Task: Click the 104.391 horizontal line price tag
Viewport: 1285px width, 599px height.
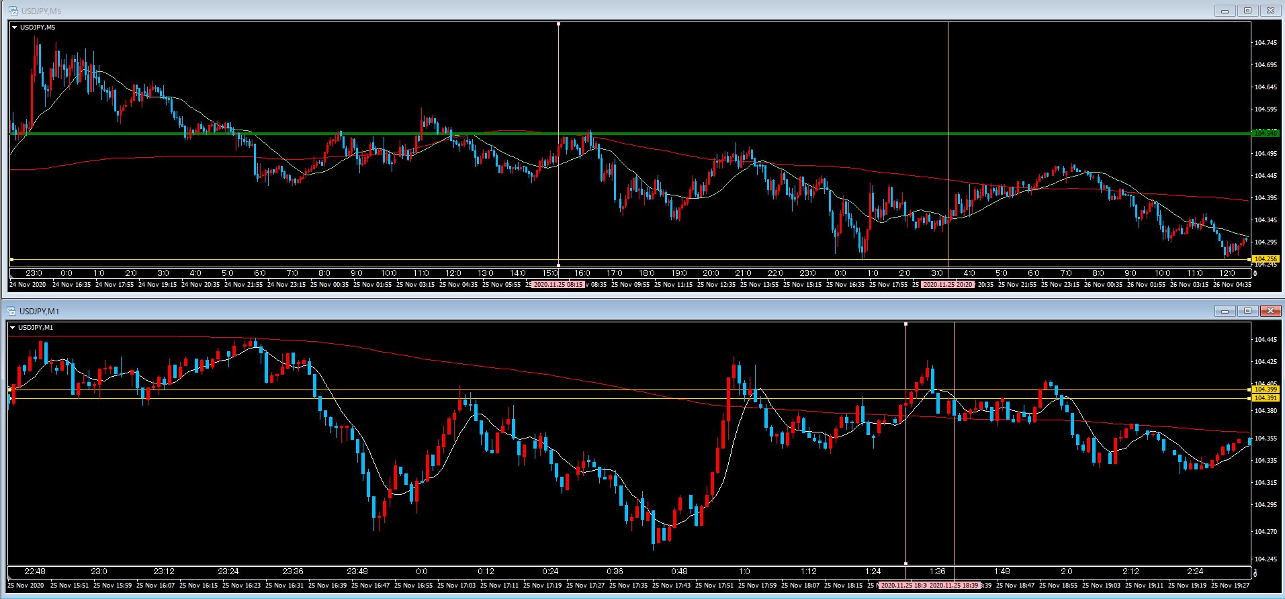Action: tap(1266, 398)
